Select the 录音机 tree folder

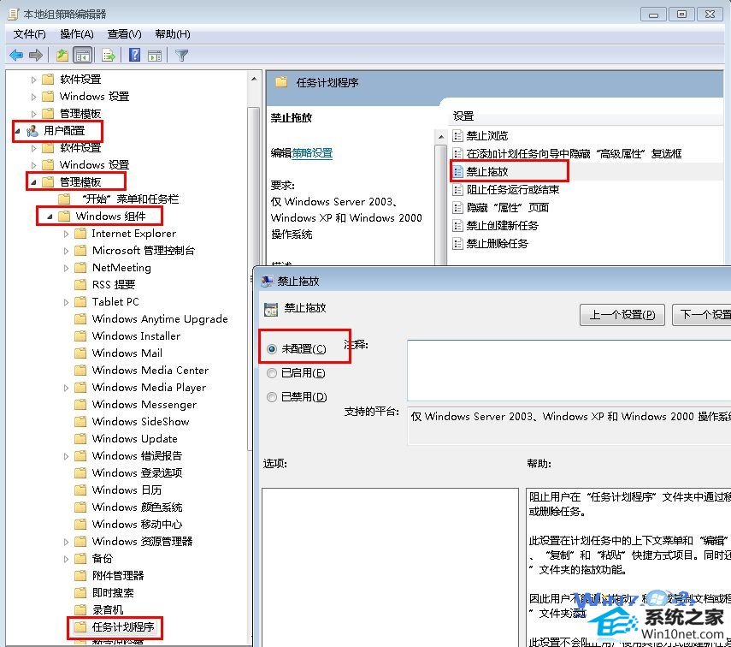pyautogui.click(x=108, y=610)
